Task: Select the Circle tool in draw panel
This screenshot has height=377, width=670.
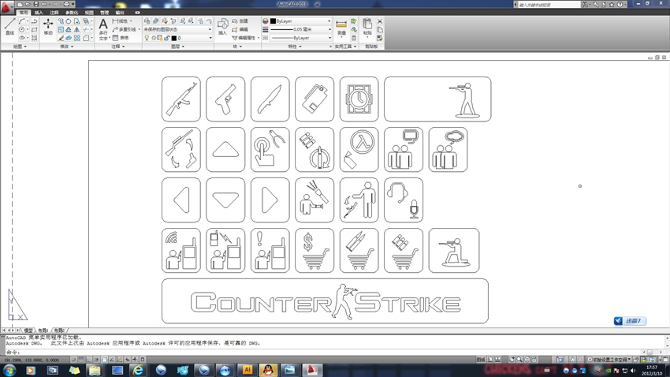Action: click(x=22, y=29)
